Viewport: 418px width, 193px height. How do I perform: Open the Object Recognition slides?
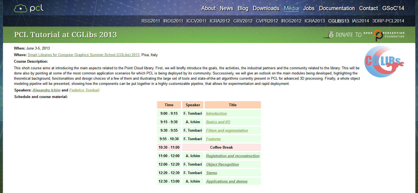pyautogui.click(x=222, y=164)
